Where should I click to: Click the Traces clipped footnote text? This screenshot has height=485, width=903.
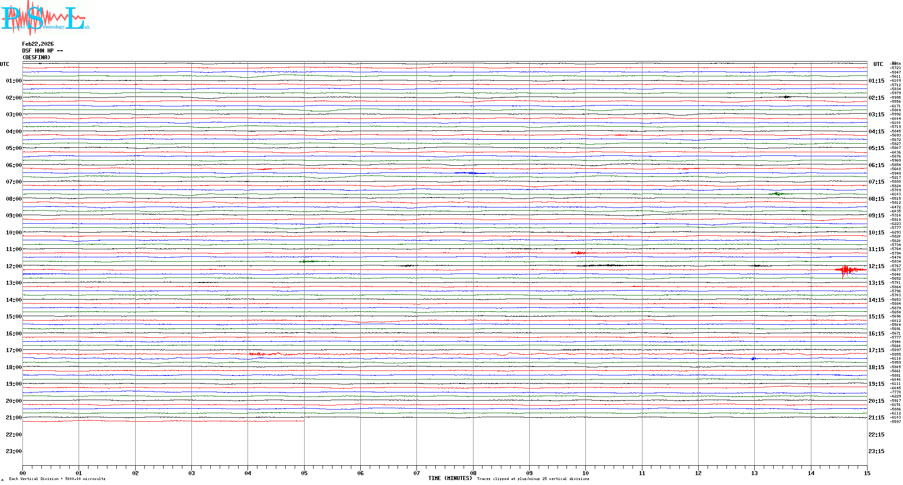click(533, 479)
